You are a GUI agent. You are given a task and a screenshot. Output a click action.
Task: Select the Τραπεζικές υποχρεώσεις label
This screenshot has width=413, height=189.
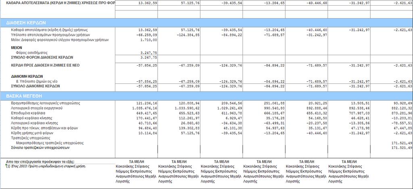(31, 138)
